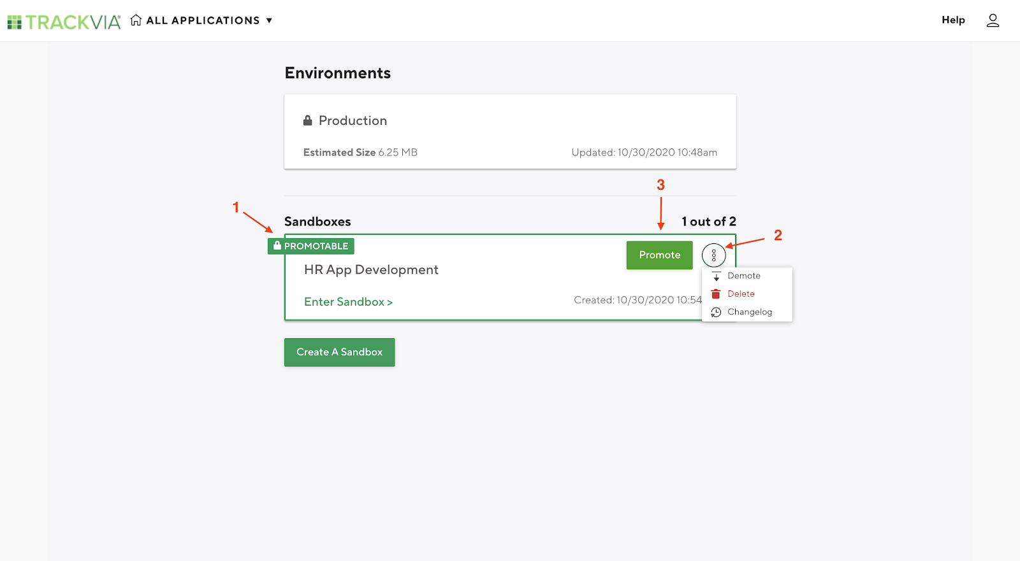This screenshot has height=561, width=1020.
Task: Open the three-dot sandbox options menu
Action: (x=713, y=255)
